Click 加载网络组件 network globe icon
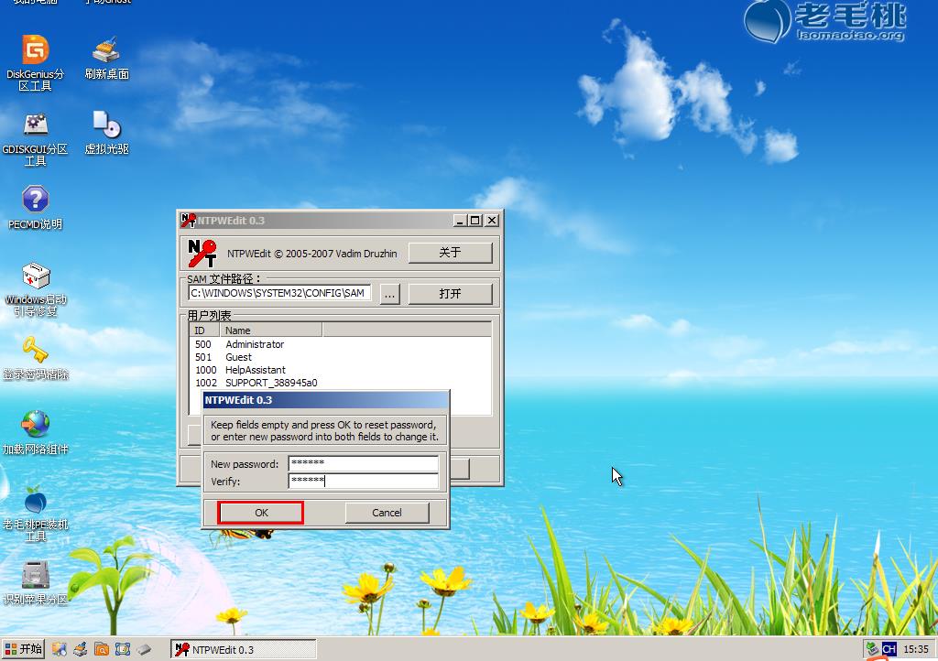The image size is (938, 661). click(35, 425)
